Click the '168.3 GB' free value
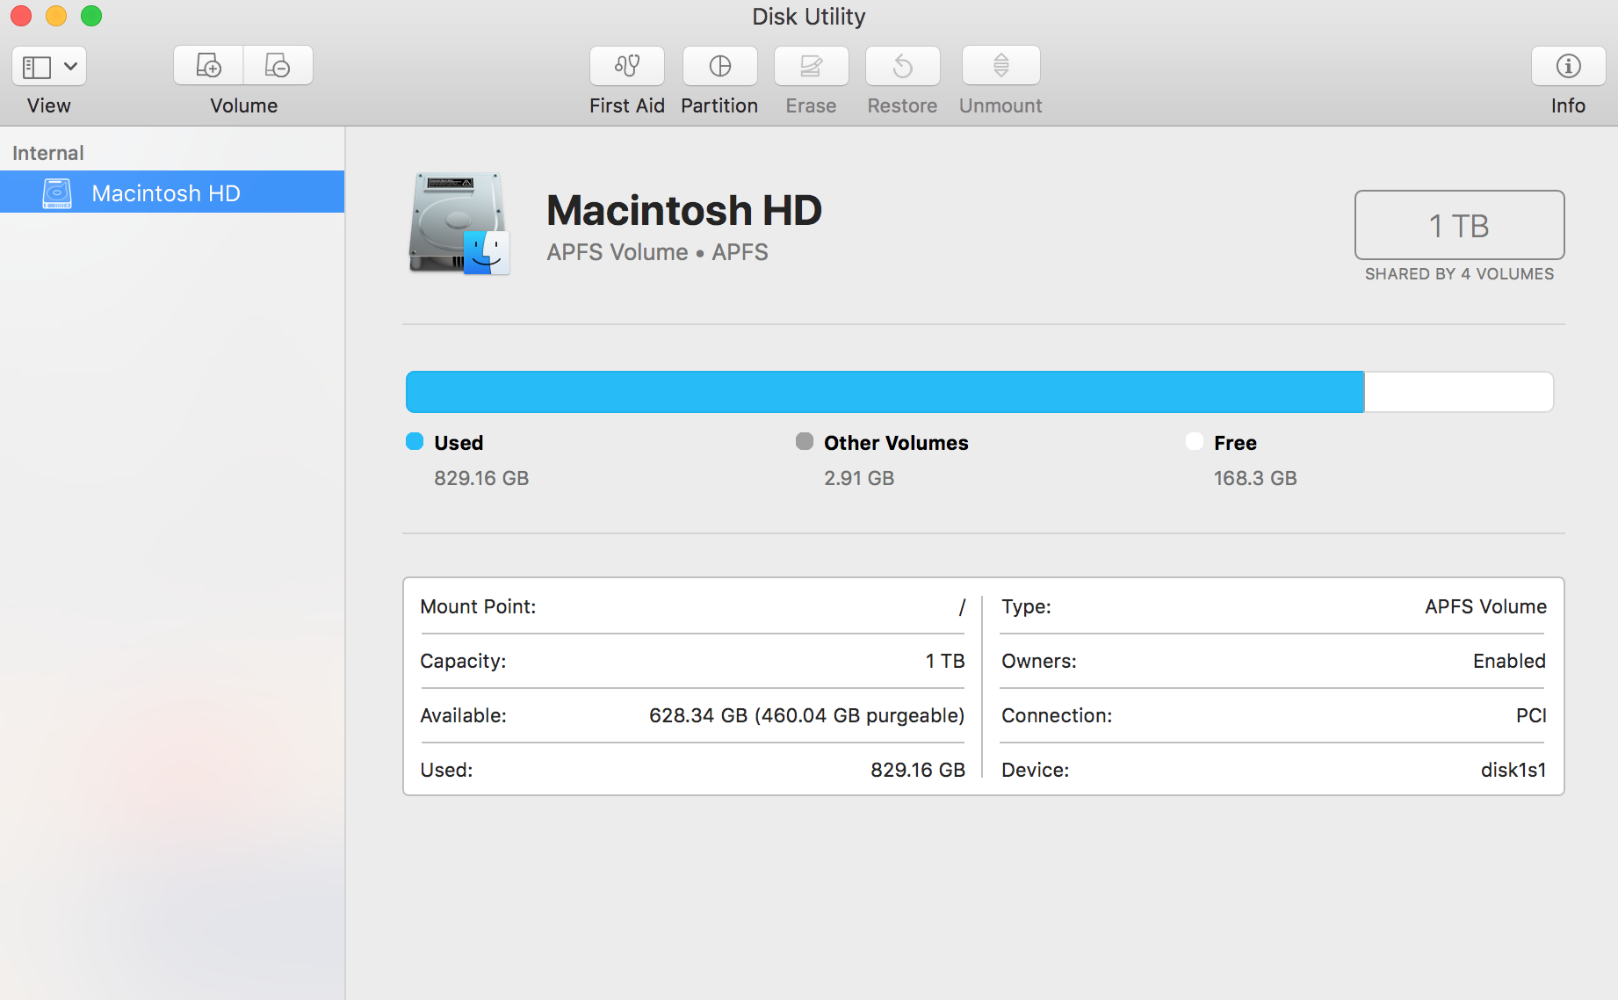Image resolution: width=1618 pixels, height=1000 pixels. tap(1255, 478)
